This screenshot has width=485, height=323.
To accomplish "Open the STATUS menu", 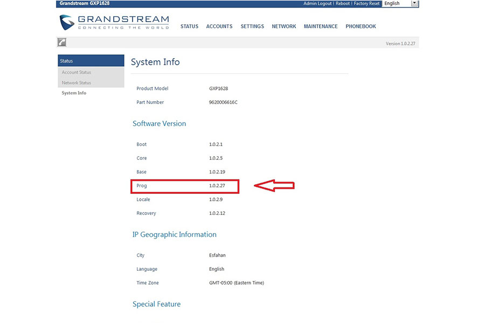I will point(189,26).
